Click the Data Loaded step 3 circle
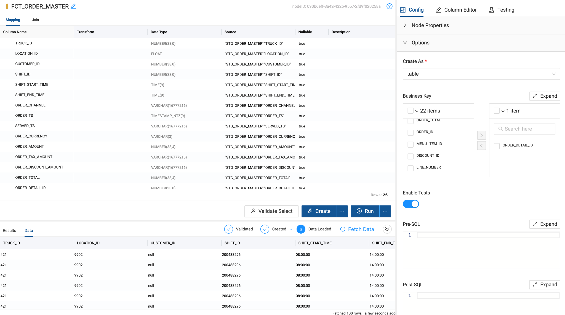 [x=301, y=229]
